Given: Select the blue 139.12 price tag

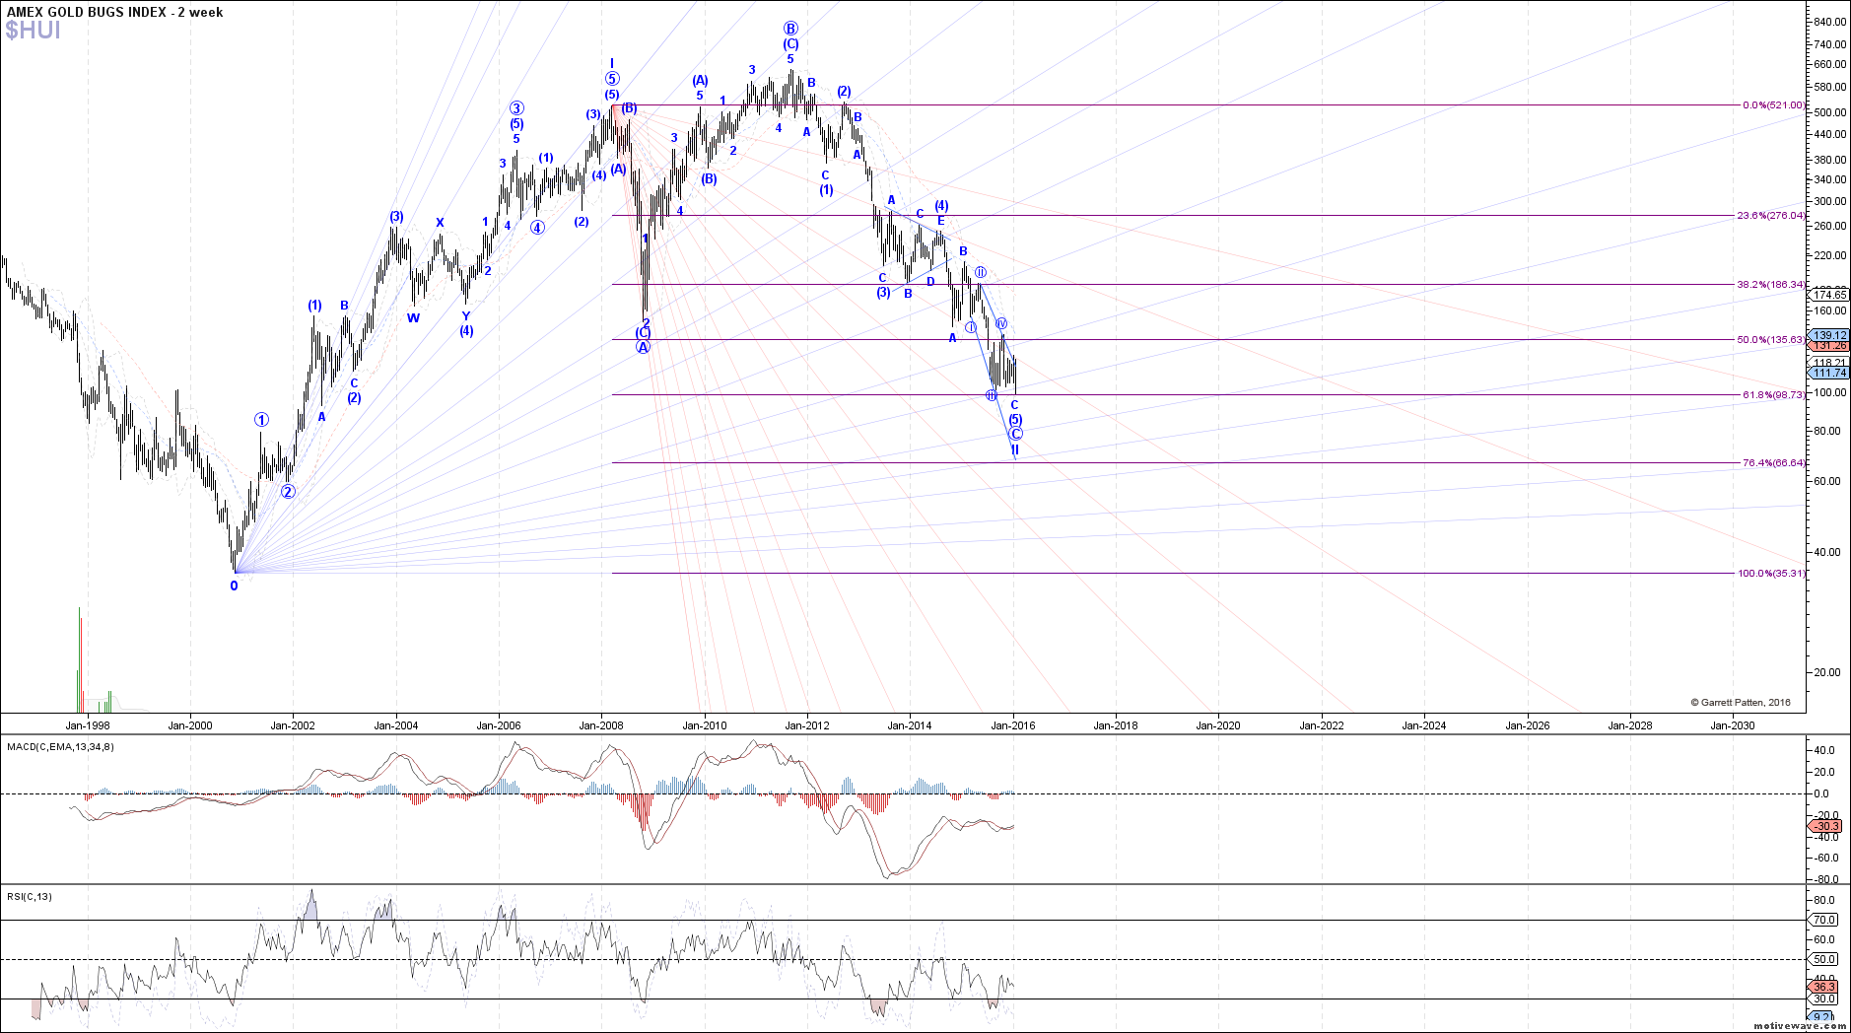Looking at the screenshot, I should 1830,335.
